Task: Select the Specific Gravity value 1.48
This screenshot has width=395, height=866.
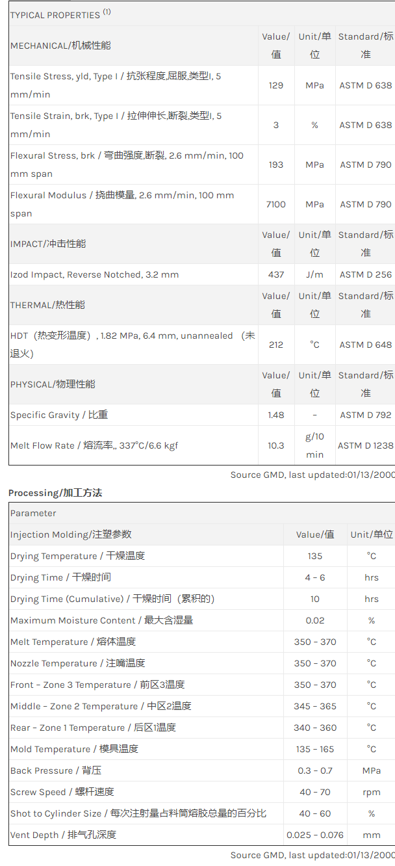Action: click(x=276, y=415)
